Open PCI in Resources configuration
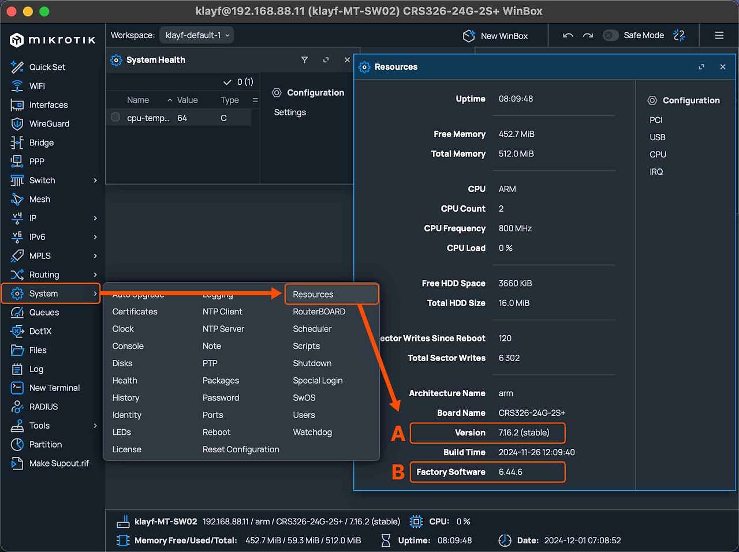This screenshot has width=739, height=552. (656, 120)
